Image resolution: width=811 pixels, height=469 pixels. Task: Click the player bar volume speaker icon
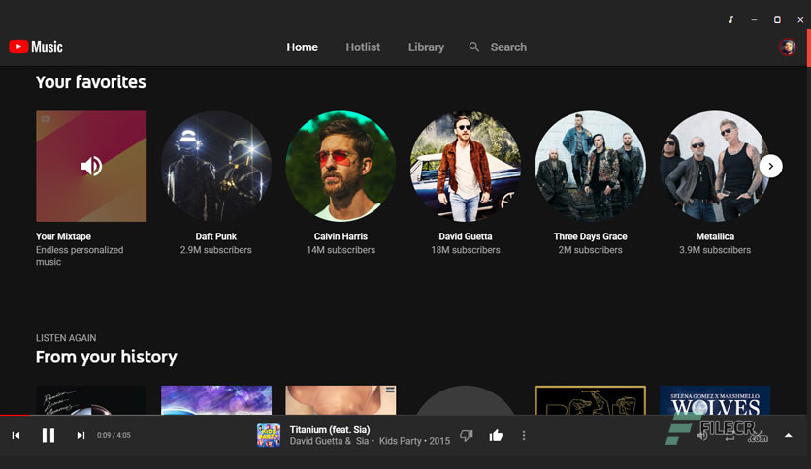702,436
